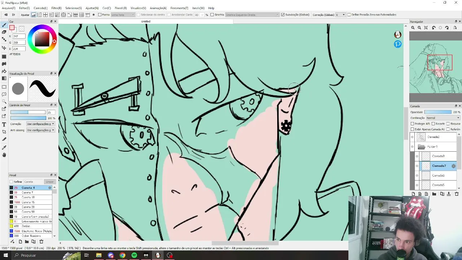Open the symmetry type dropdown
The height and width of the screenshot is (260, 462).
252,15
